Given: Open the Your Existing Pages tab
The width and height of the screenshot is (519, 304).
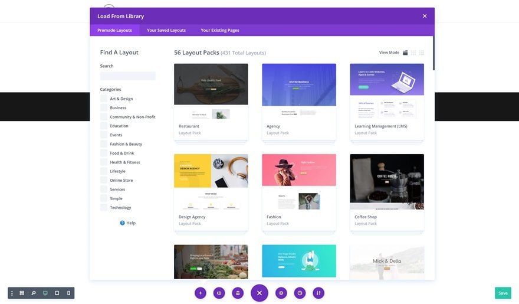Looking at the screenshot, I should (x=220, y=30).
